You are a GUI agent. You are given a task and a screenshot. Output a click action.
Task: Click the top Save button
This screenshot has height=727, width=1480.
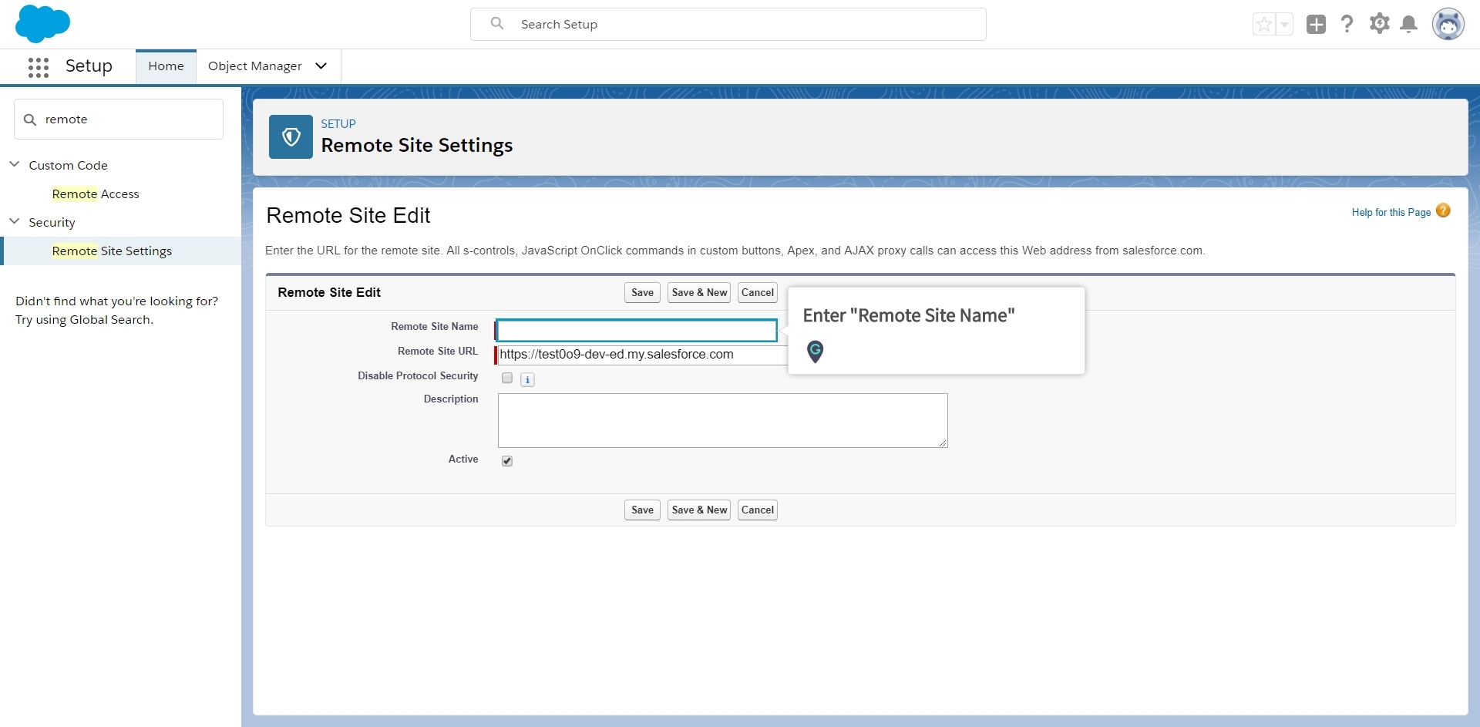click(x=642, y=293)
